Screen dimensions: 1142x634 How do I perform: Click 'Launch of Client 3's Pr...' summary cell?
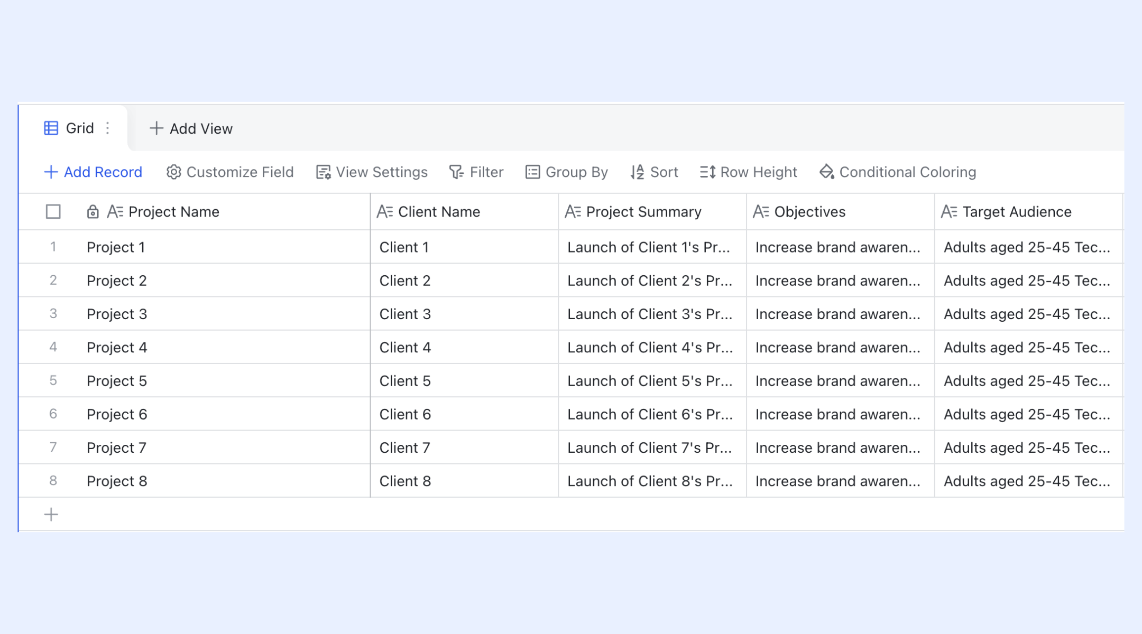[x=653, y=314]
